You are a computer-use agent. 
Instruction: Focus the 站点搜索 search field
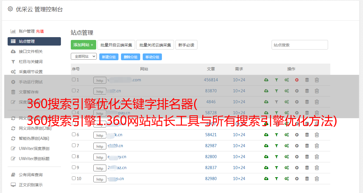pos(300,45)
